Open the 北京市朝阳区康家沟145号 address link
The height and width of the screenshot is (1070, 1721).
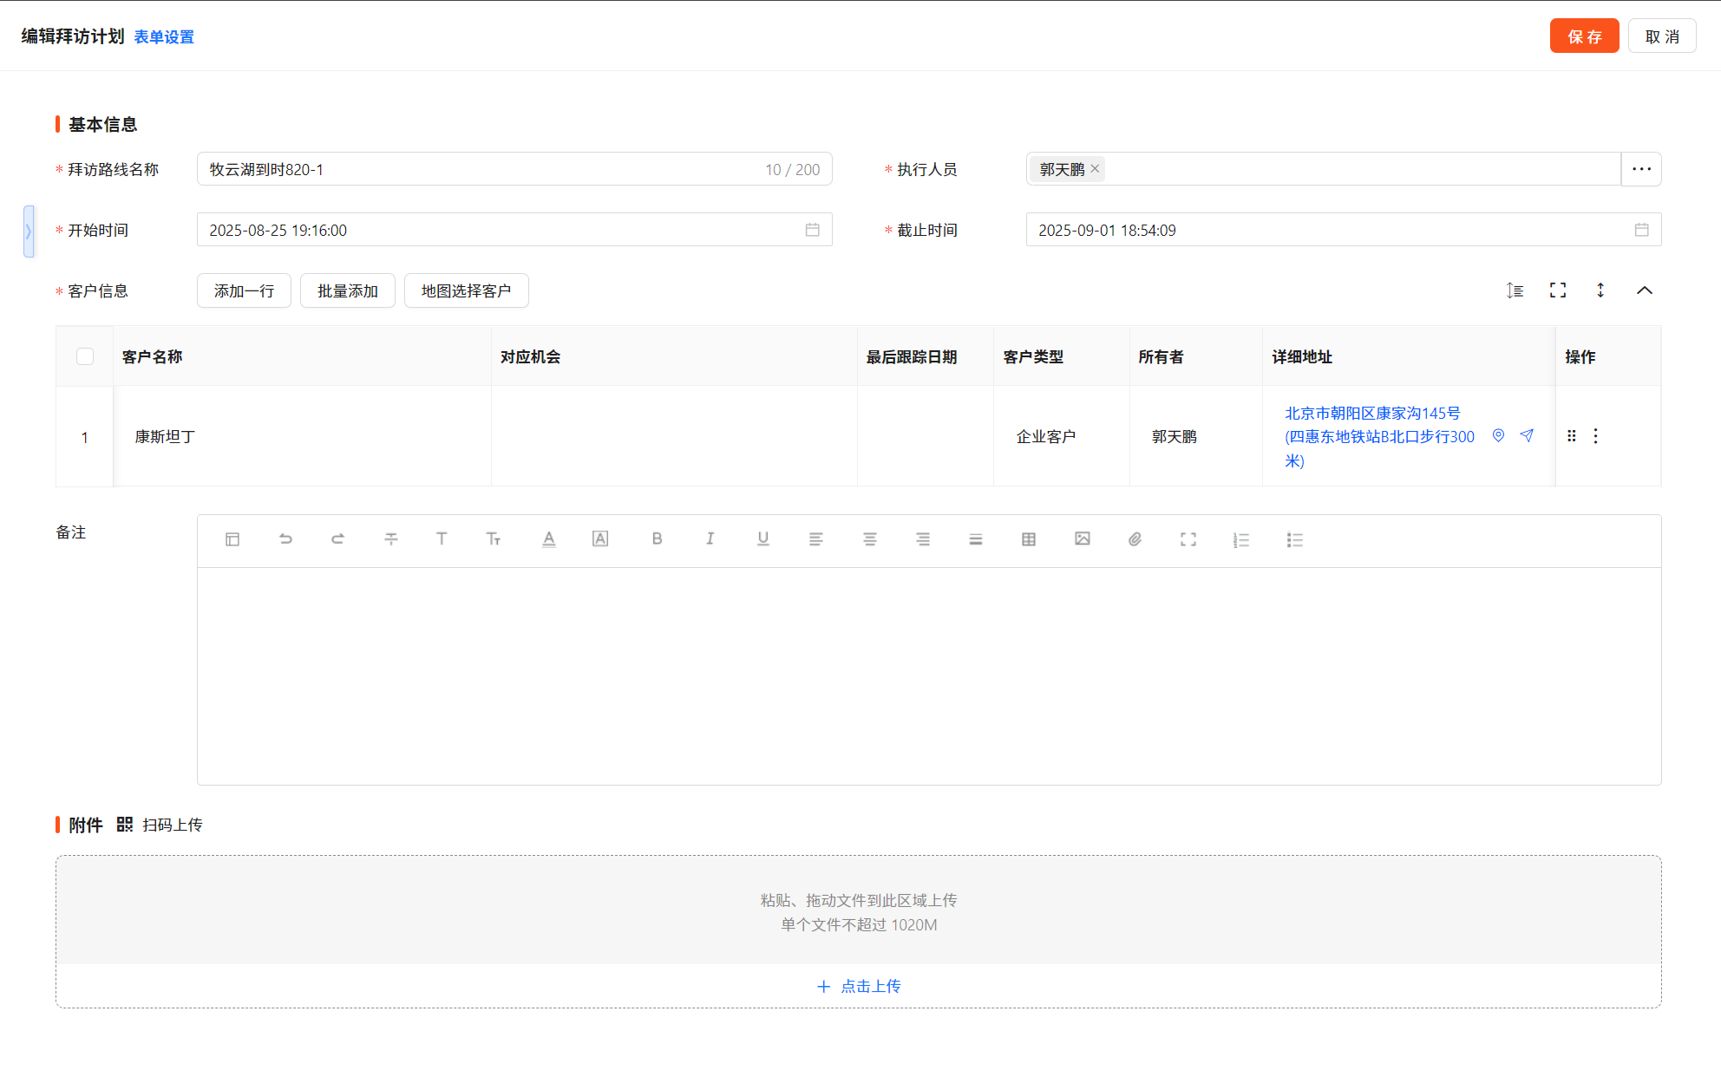pos(1379,437)
